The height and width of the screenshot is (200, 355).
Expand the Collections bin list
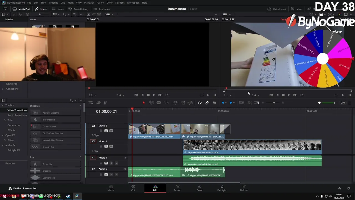[3, 89]
